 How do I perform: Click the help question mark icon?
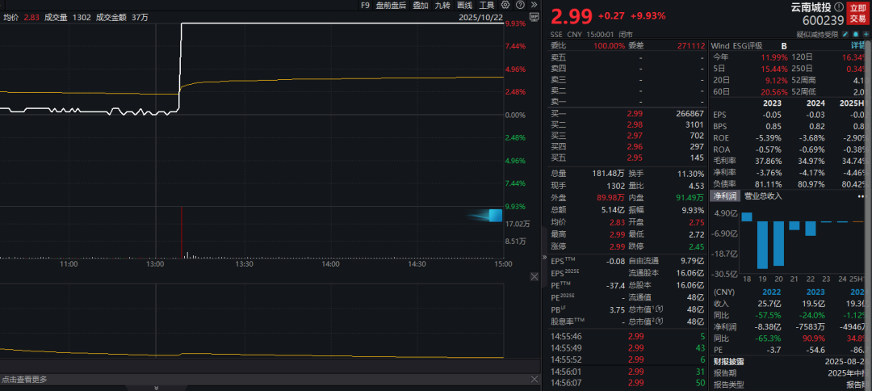519,5
